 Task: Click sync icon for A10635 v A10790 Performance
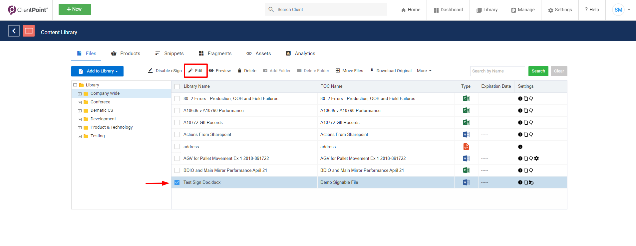(x=531, y=110)
